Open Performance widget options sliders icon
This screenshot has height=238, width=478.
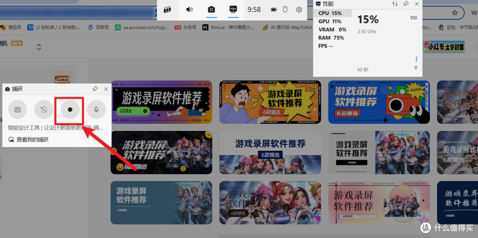(395, 4)
